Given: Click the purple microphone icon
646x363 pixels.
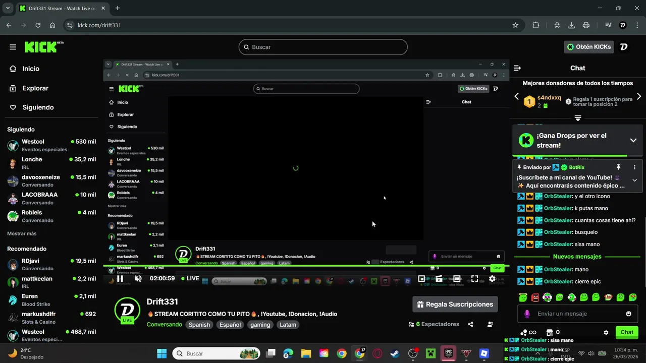Looking at the screenshot, I should [x=527, y=314].
